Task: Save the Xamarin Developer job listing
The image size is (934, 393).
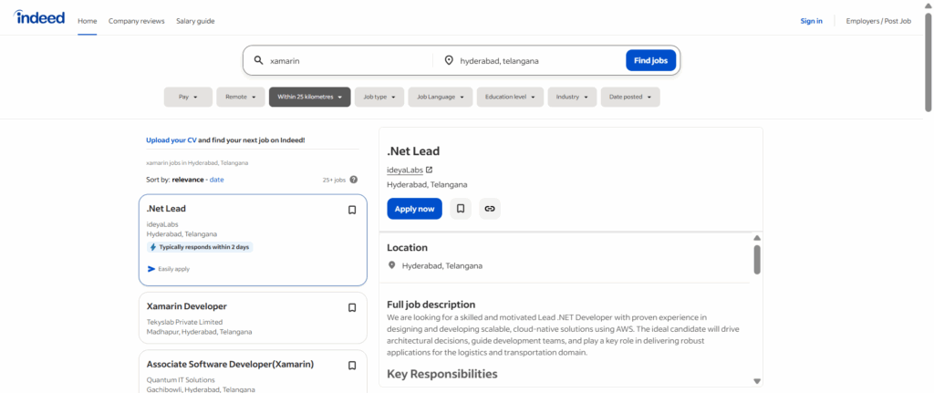Action: 352,307
